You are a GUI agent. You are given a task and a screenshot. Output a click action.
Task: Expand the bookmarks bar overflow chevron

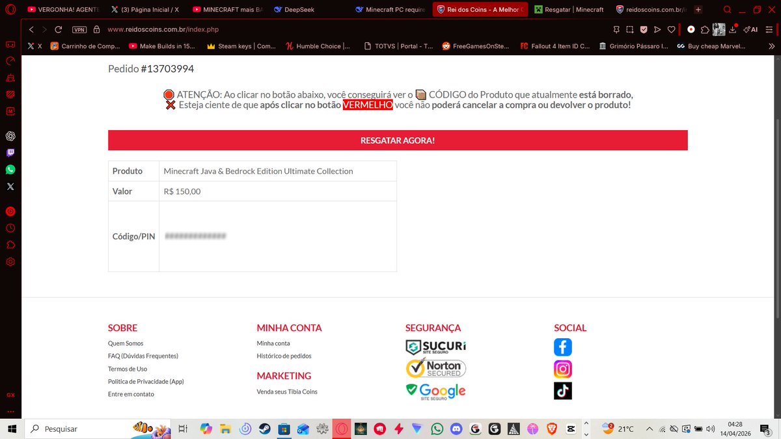(x=771, y=46)
